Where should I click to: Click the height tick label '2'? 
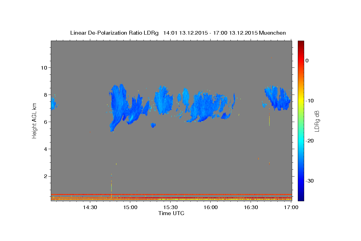[x=45, y=176]
